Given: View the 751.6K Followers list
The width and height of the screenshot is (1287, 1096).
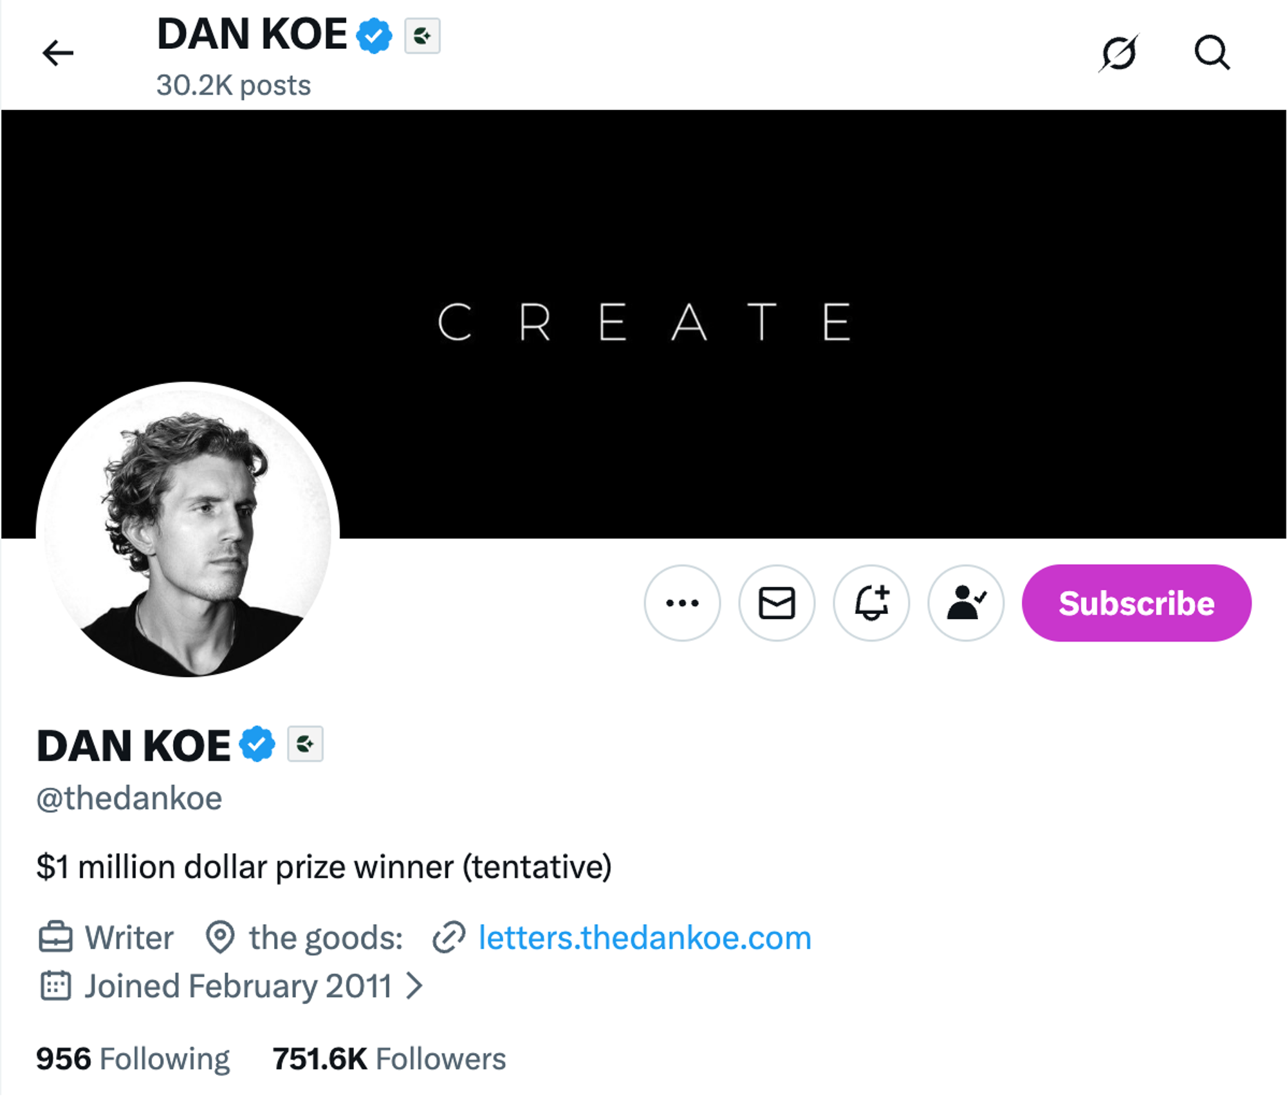Looking at the screenshot, I should [389, 1059].
